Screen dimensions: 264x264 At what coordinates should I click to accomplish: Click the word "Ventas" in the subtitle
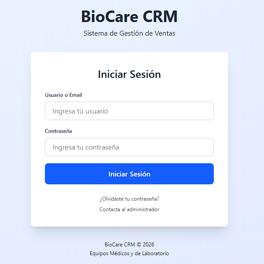click(165, 33)
